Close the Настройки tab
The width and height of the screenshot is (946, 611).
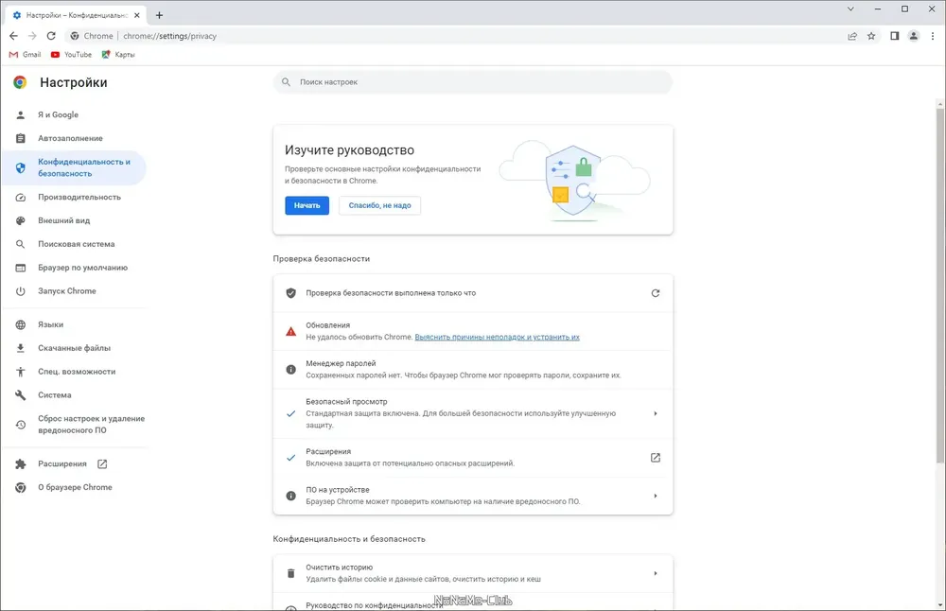coord(137,15)
